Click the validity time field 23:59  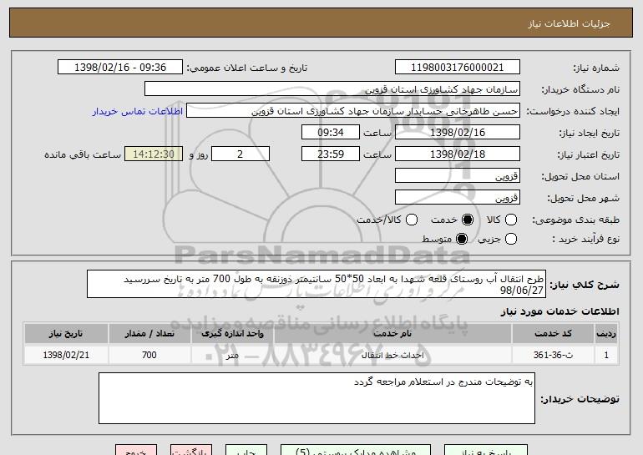point(331,154)
